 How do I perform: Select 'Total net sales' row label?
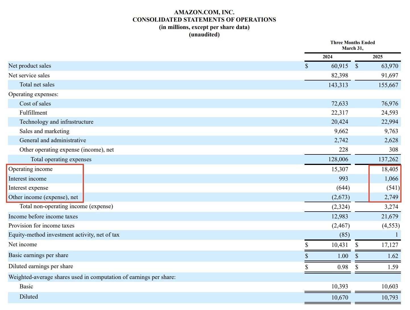[37, 84]
